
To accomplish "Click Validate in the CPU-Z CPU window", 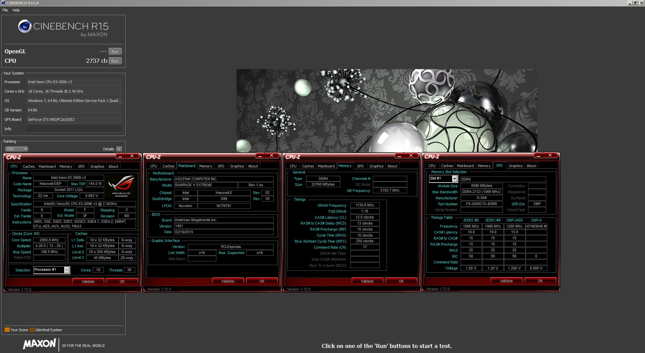I will (88, 282).
